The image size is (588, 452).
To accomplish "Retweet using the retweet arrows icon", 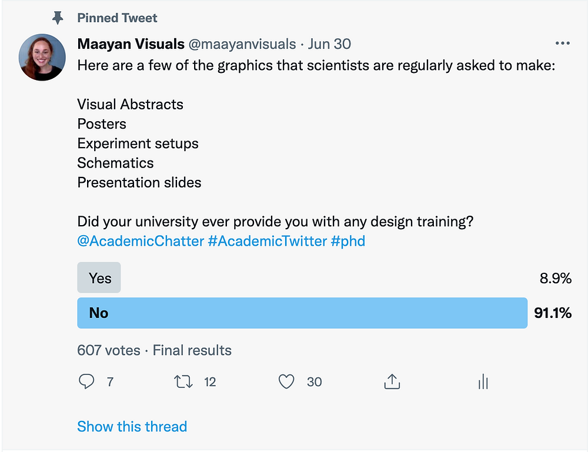I will pos(183,382).
